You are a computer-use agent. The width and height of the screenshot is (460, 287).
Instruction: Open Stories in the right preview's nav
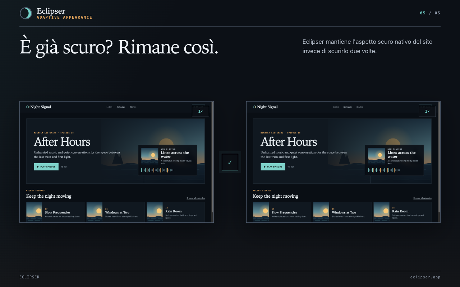pos(360,107)
